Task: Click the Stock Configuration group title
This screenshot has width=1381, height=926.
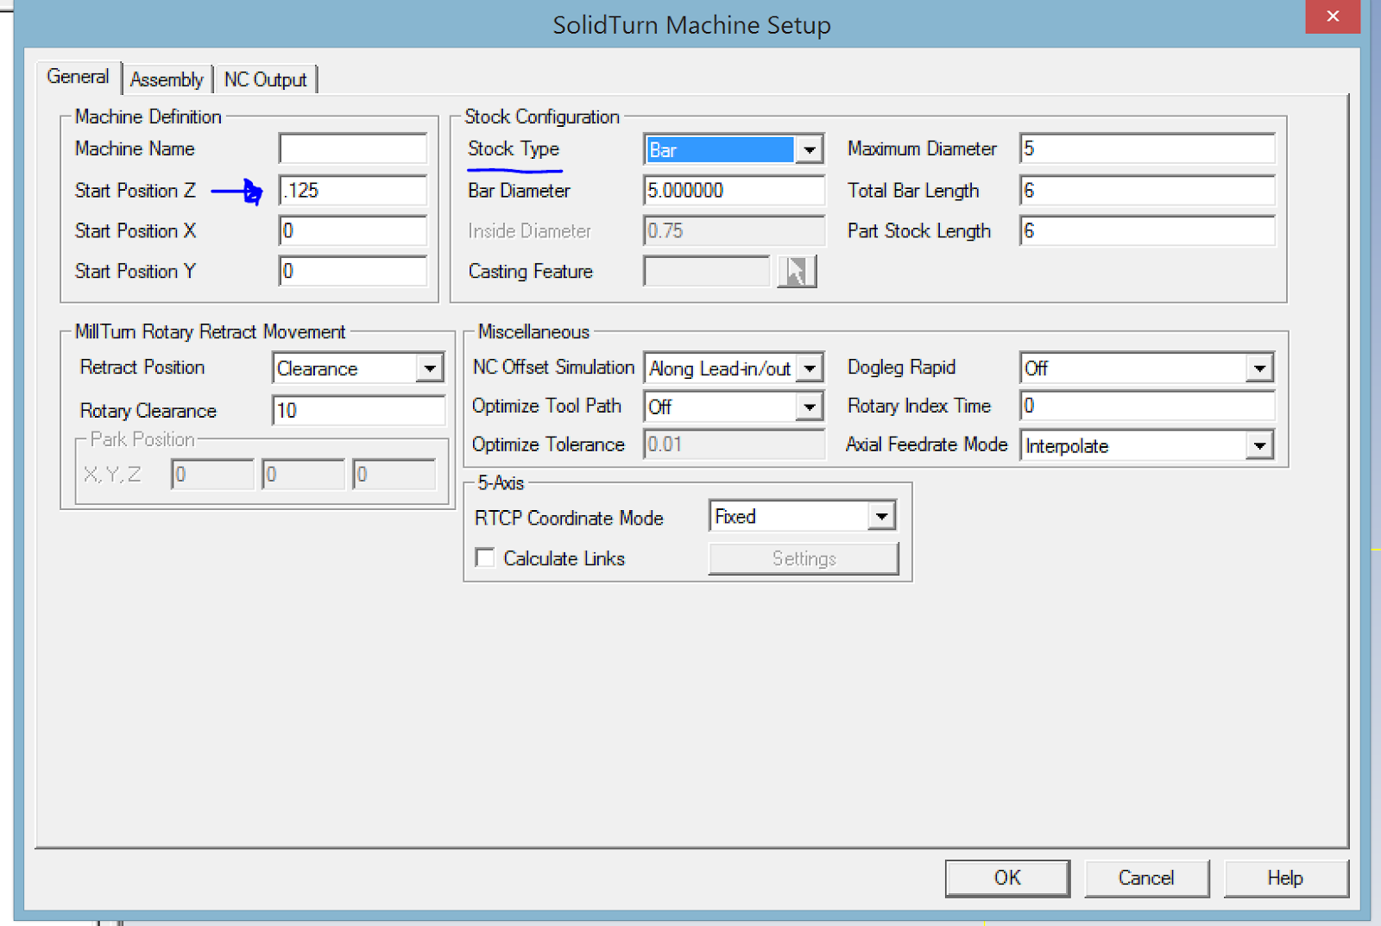Action: pos(542,117)
